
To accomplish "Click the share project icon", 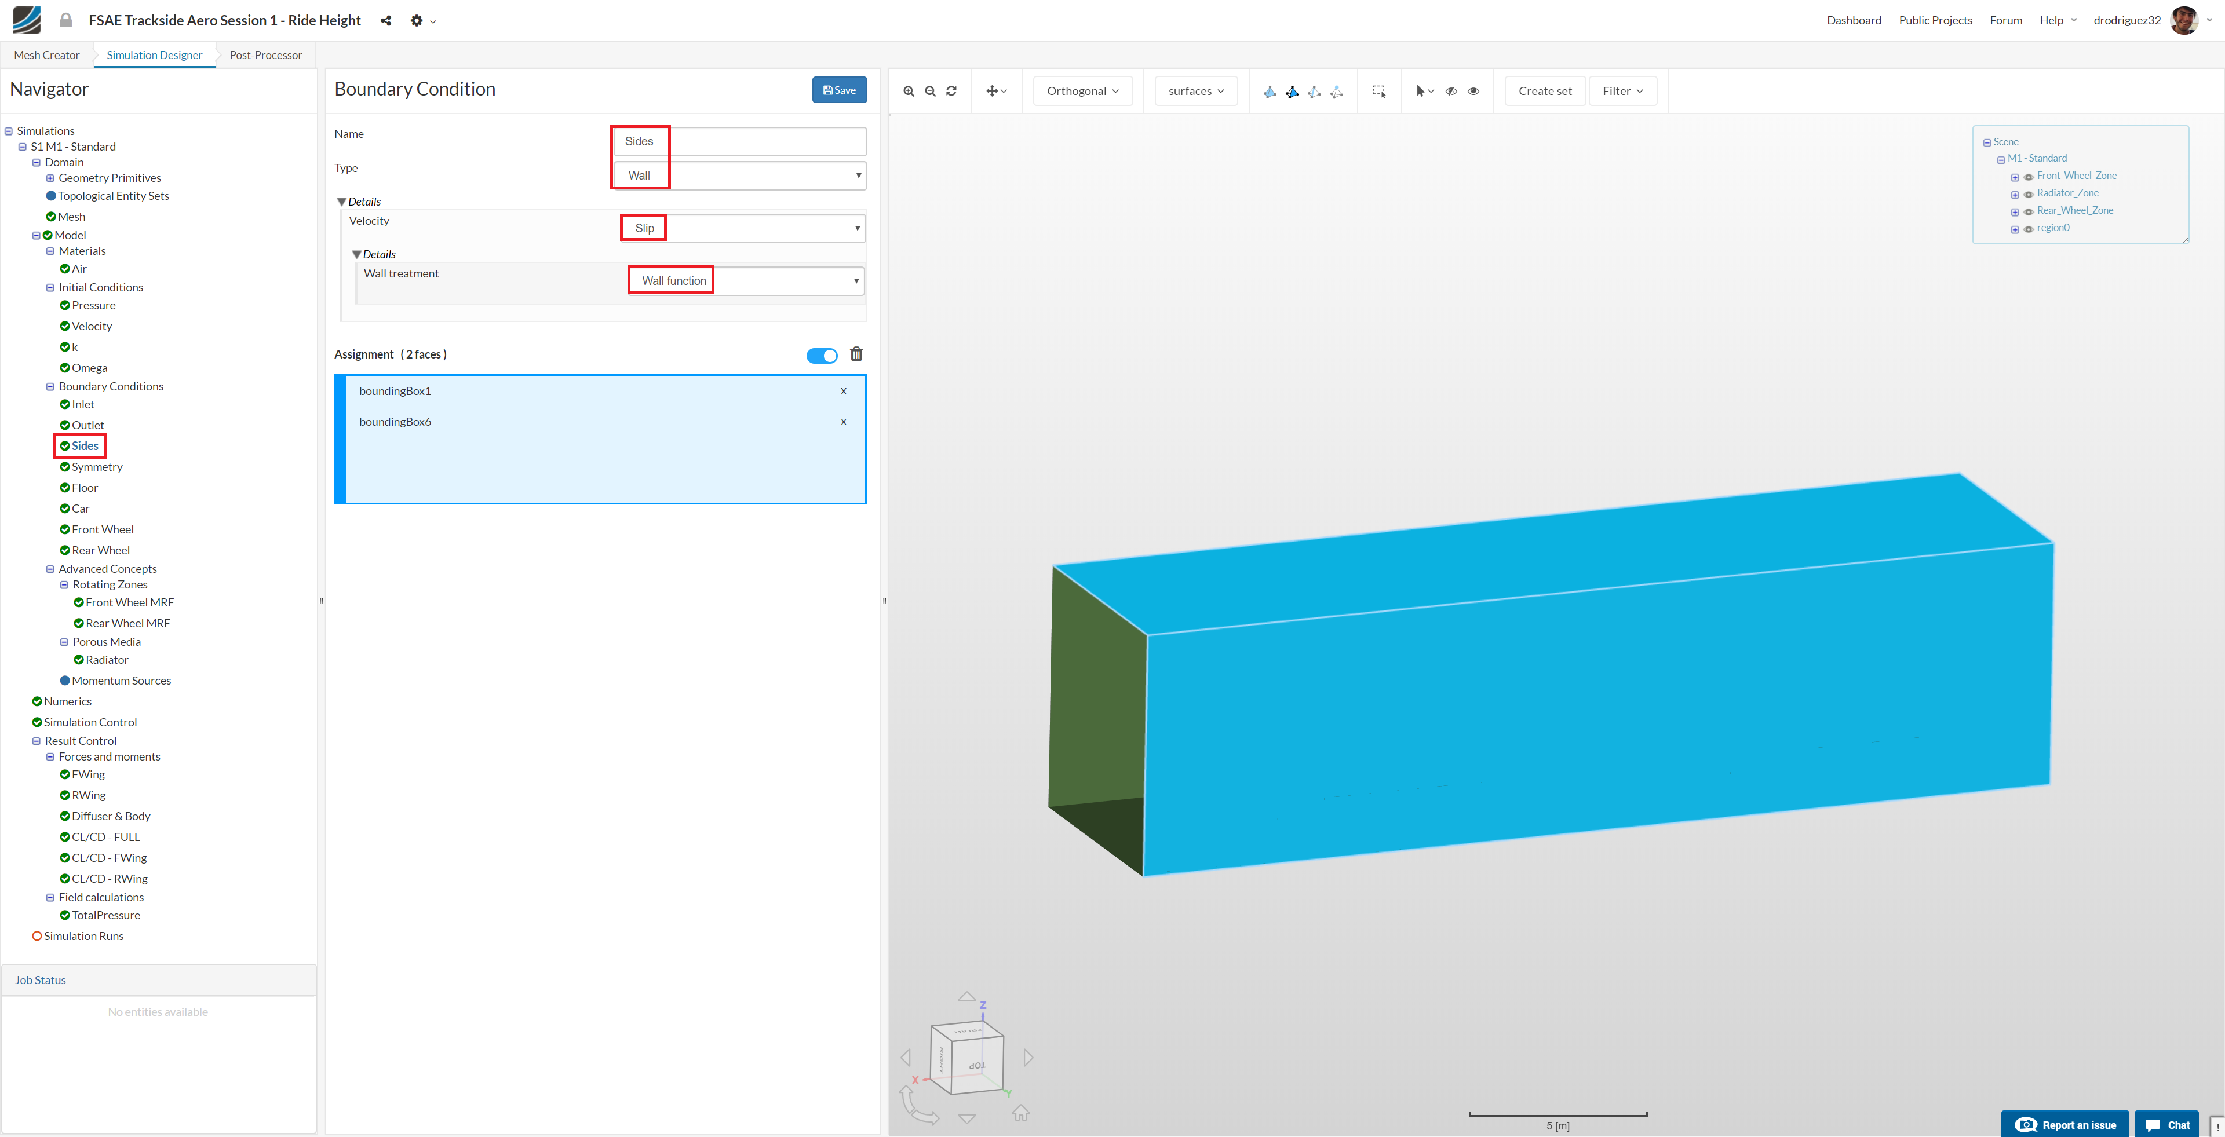I will click(386, 21).
